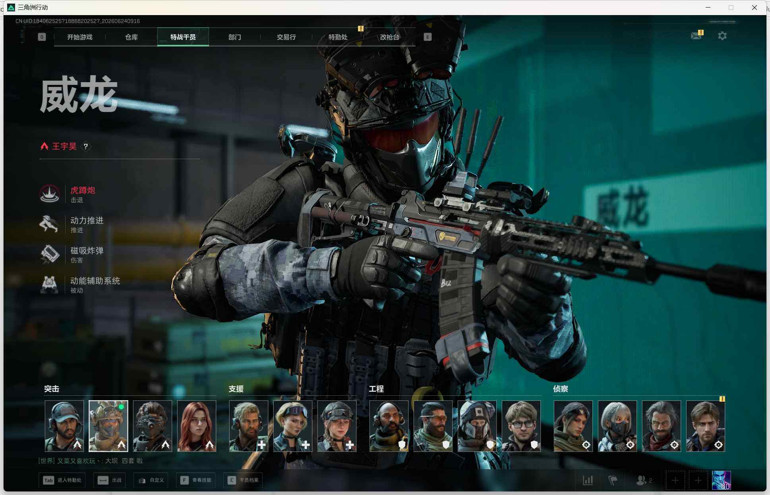Choose the bald headset engineer operator portrait

click(x=389, y=426)
